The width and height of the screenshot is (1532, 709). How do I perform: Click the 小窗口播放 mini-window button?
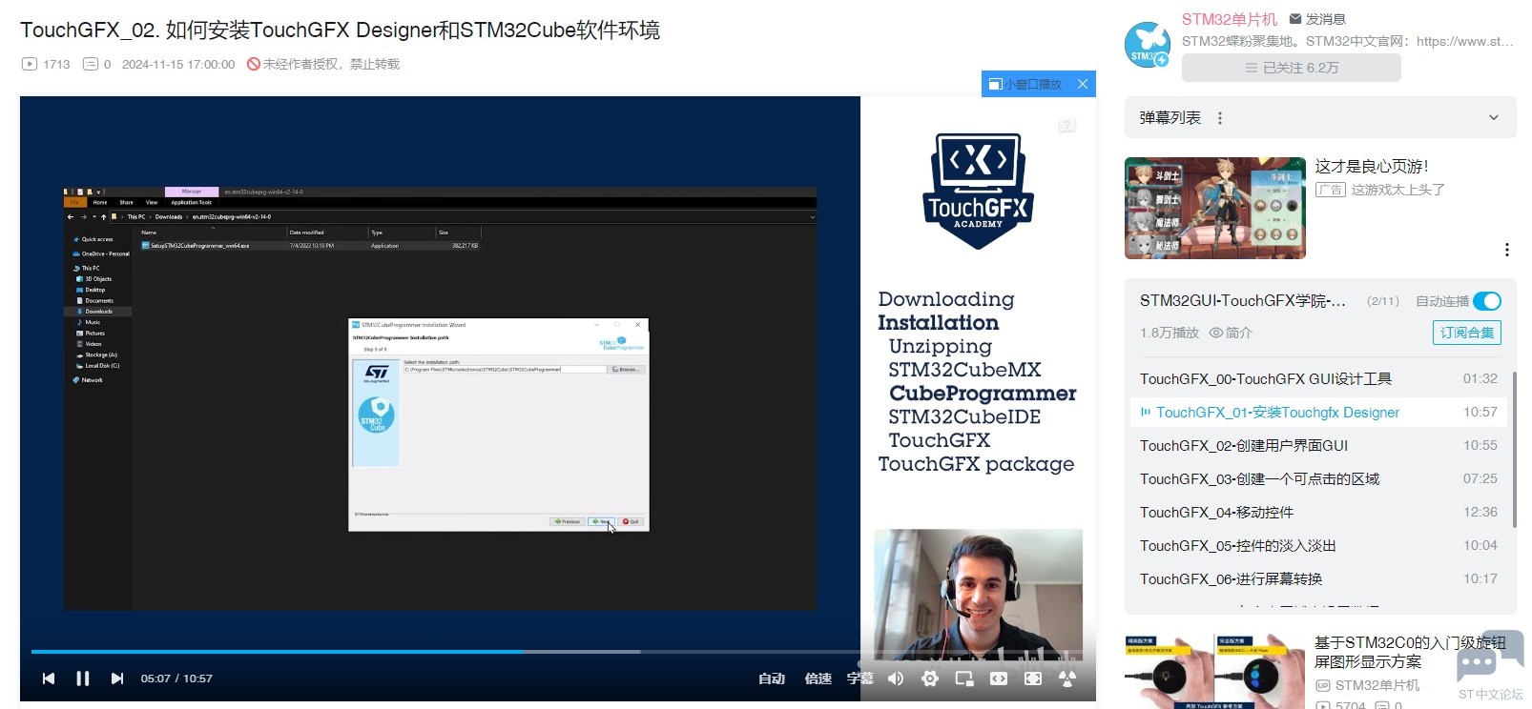pyautogui.click(x=1025, y=84)
